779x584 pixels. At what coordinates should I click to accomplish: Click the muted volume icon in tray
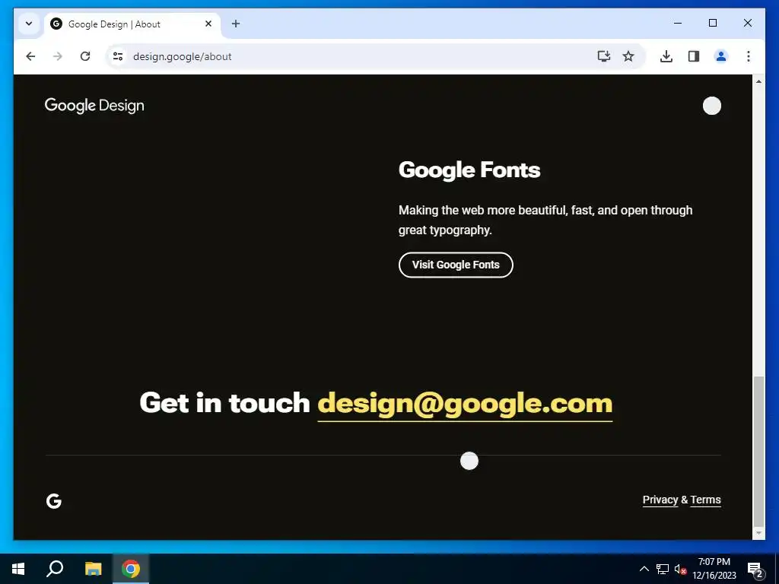pos(680,569)
